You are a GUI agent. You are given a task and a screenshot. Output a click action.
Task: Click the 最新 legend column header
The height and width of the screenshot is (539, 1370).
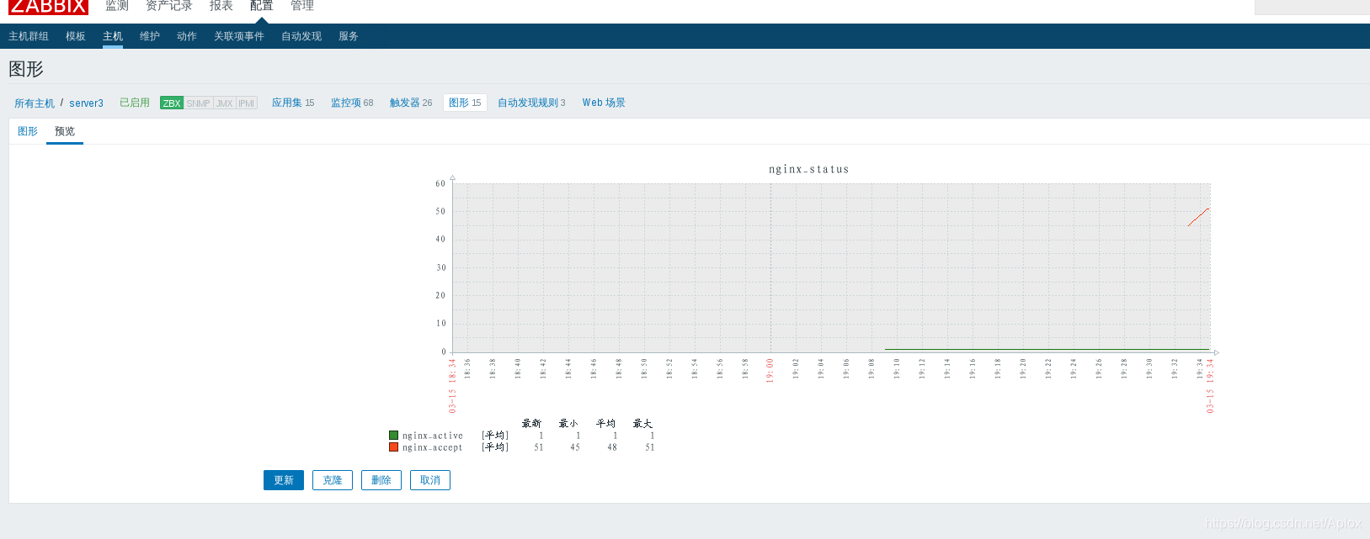coord(531,423)
